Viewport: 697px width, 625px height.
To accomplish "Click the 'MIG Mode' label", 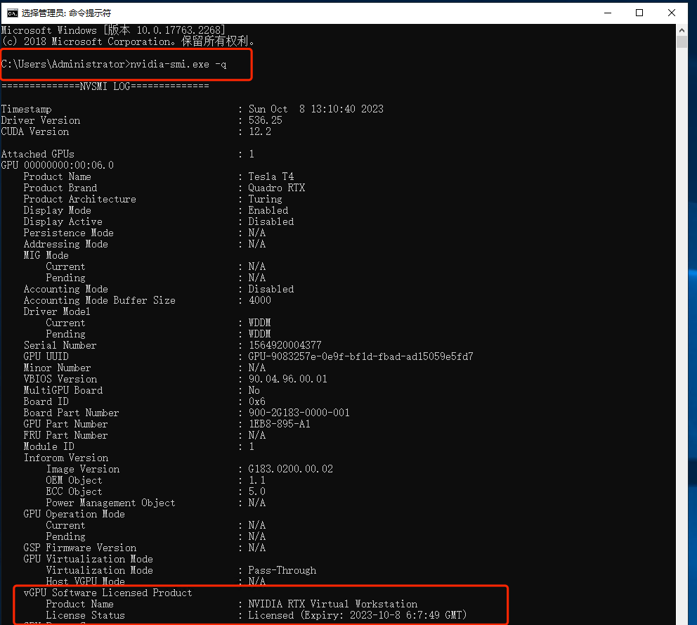I will 46,255.
